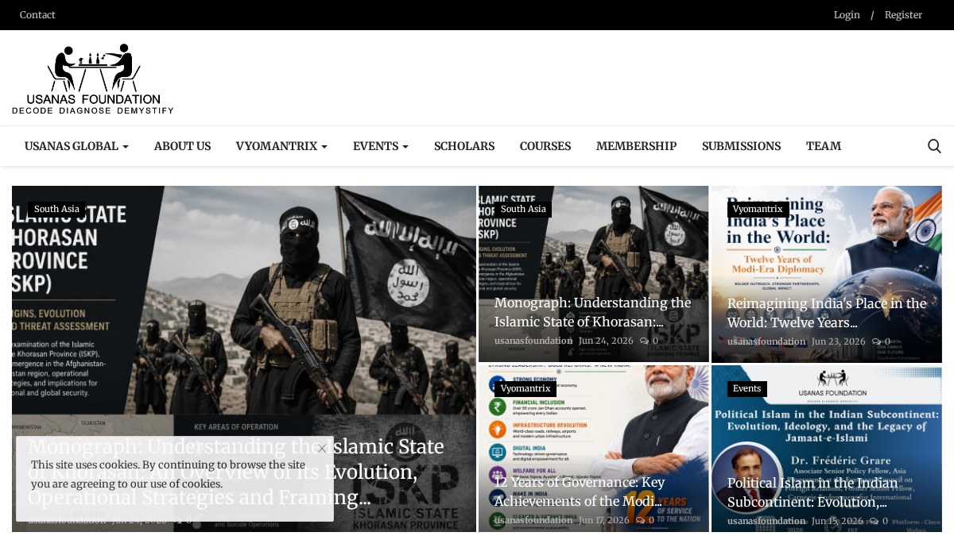The image size is (954, 536).
Task: Click the Vyomantrix tag on 12 Years card
Action: point(525,389)
